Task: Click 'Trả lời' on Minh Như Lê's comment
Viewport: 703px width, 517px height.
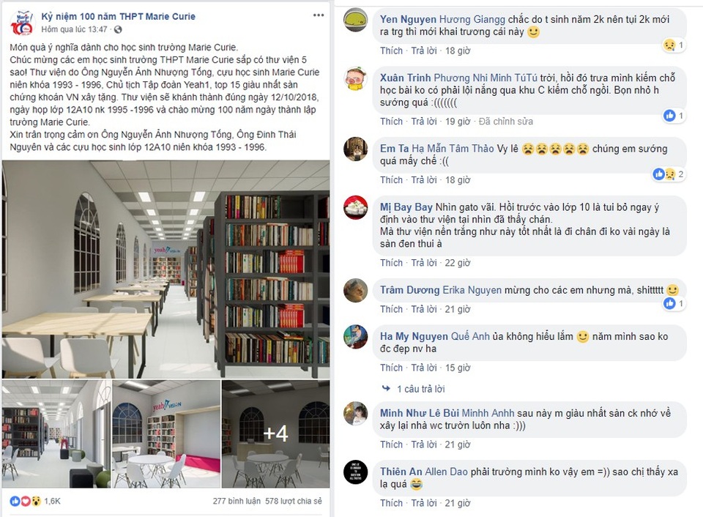Action: click(x=424, y=445)
